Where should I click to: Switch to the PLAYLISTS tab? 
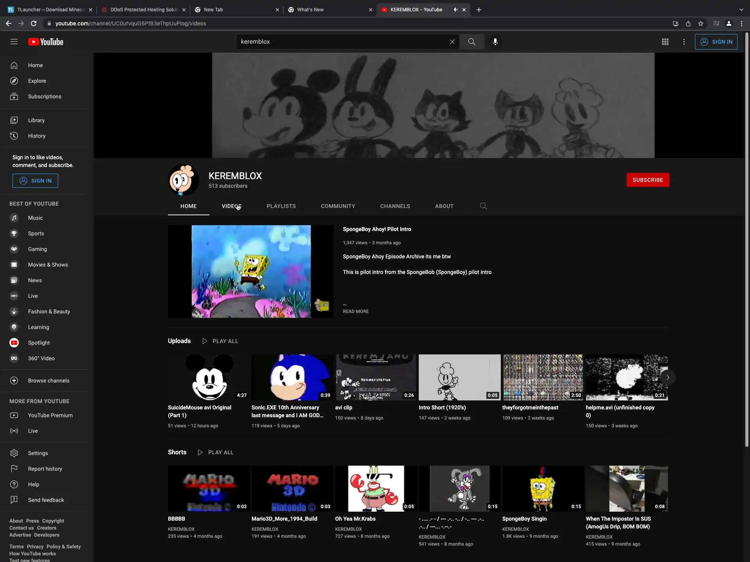point(281,206)
